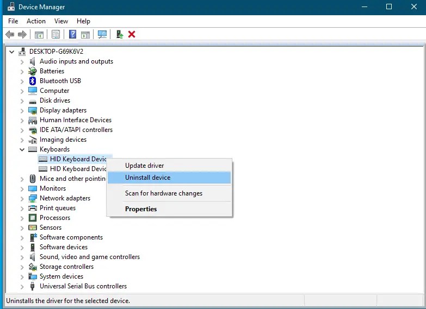The height and width of the screenshot is (309, 426).
Task: Expand the Monitors chevron
Action: (22, 189)
